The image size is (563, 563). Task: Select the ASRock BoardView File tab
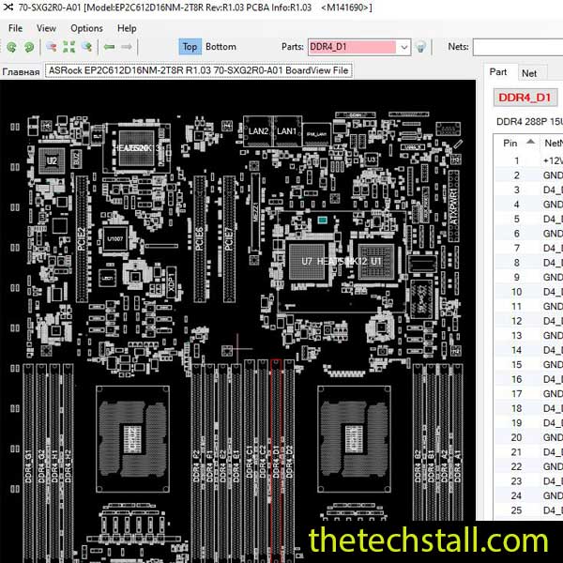[198, 70]
